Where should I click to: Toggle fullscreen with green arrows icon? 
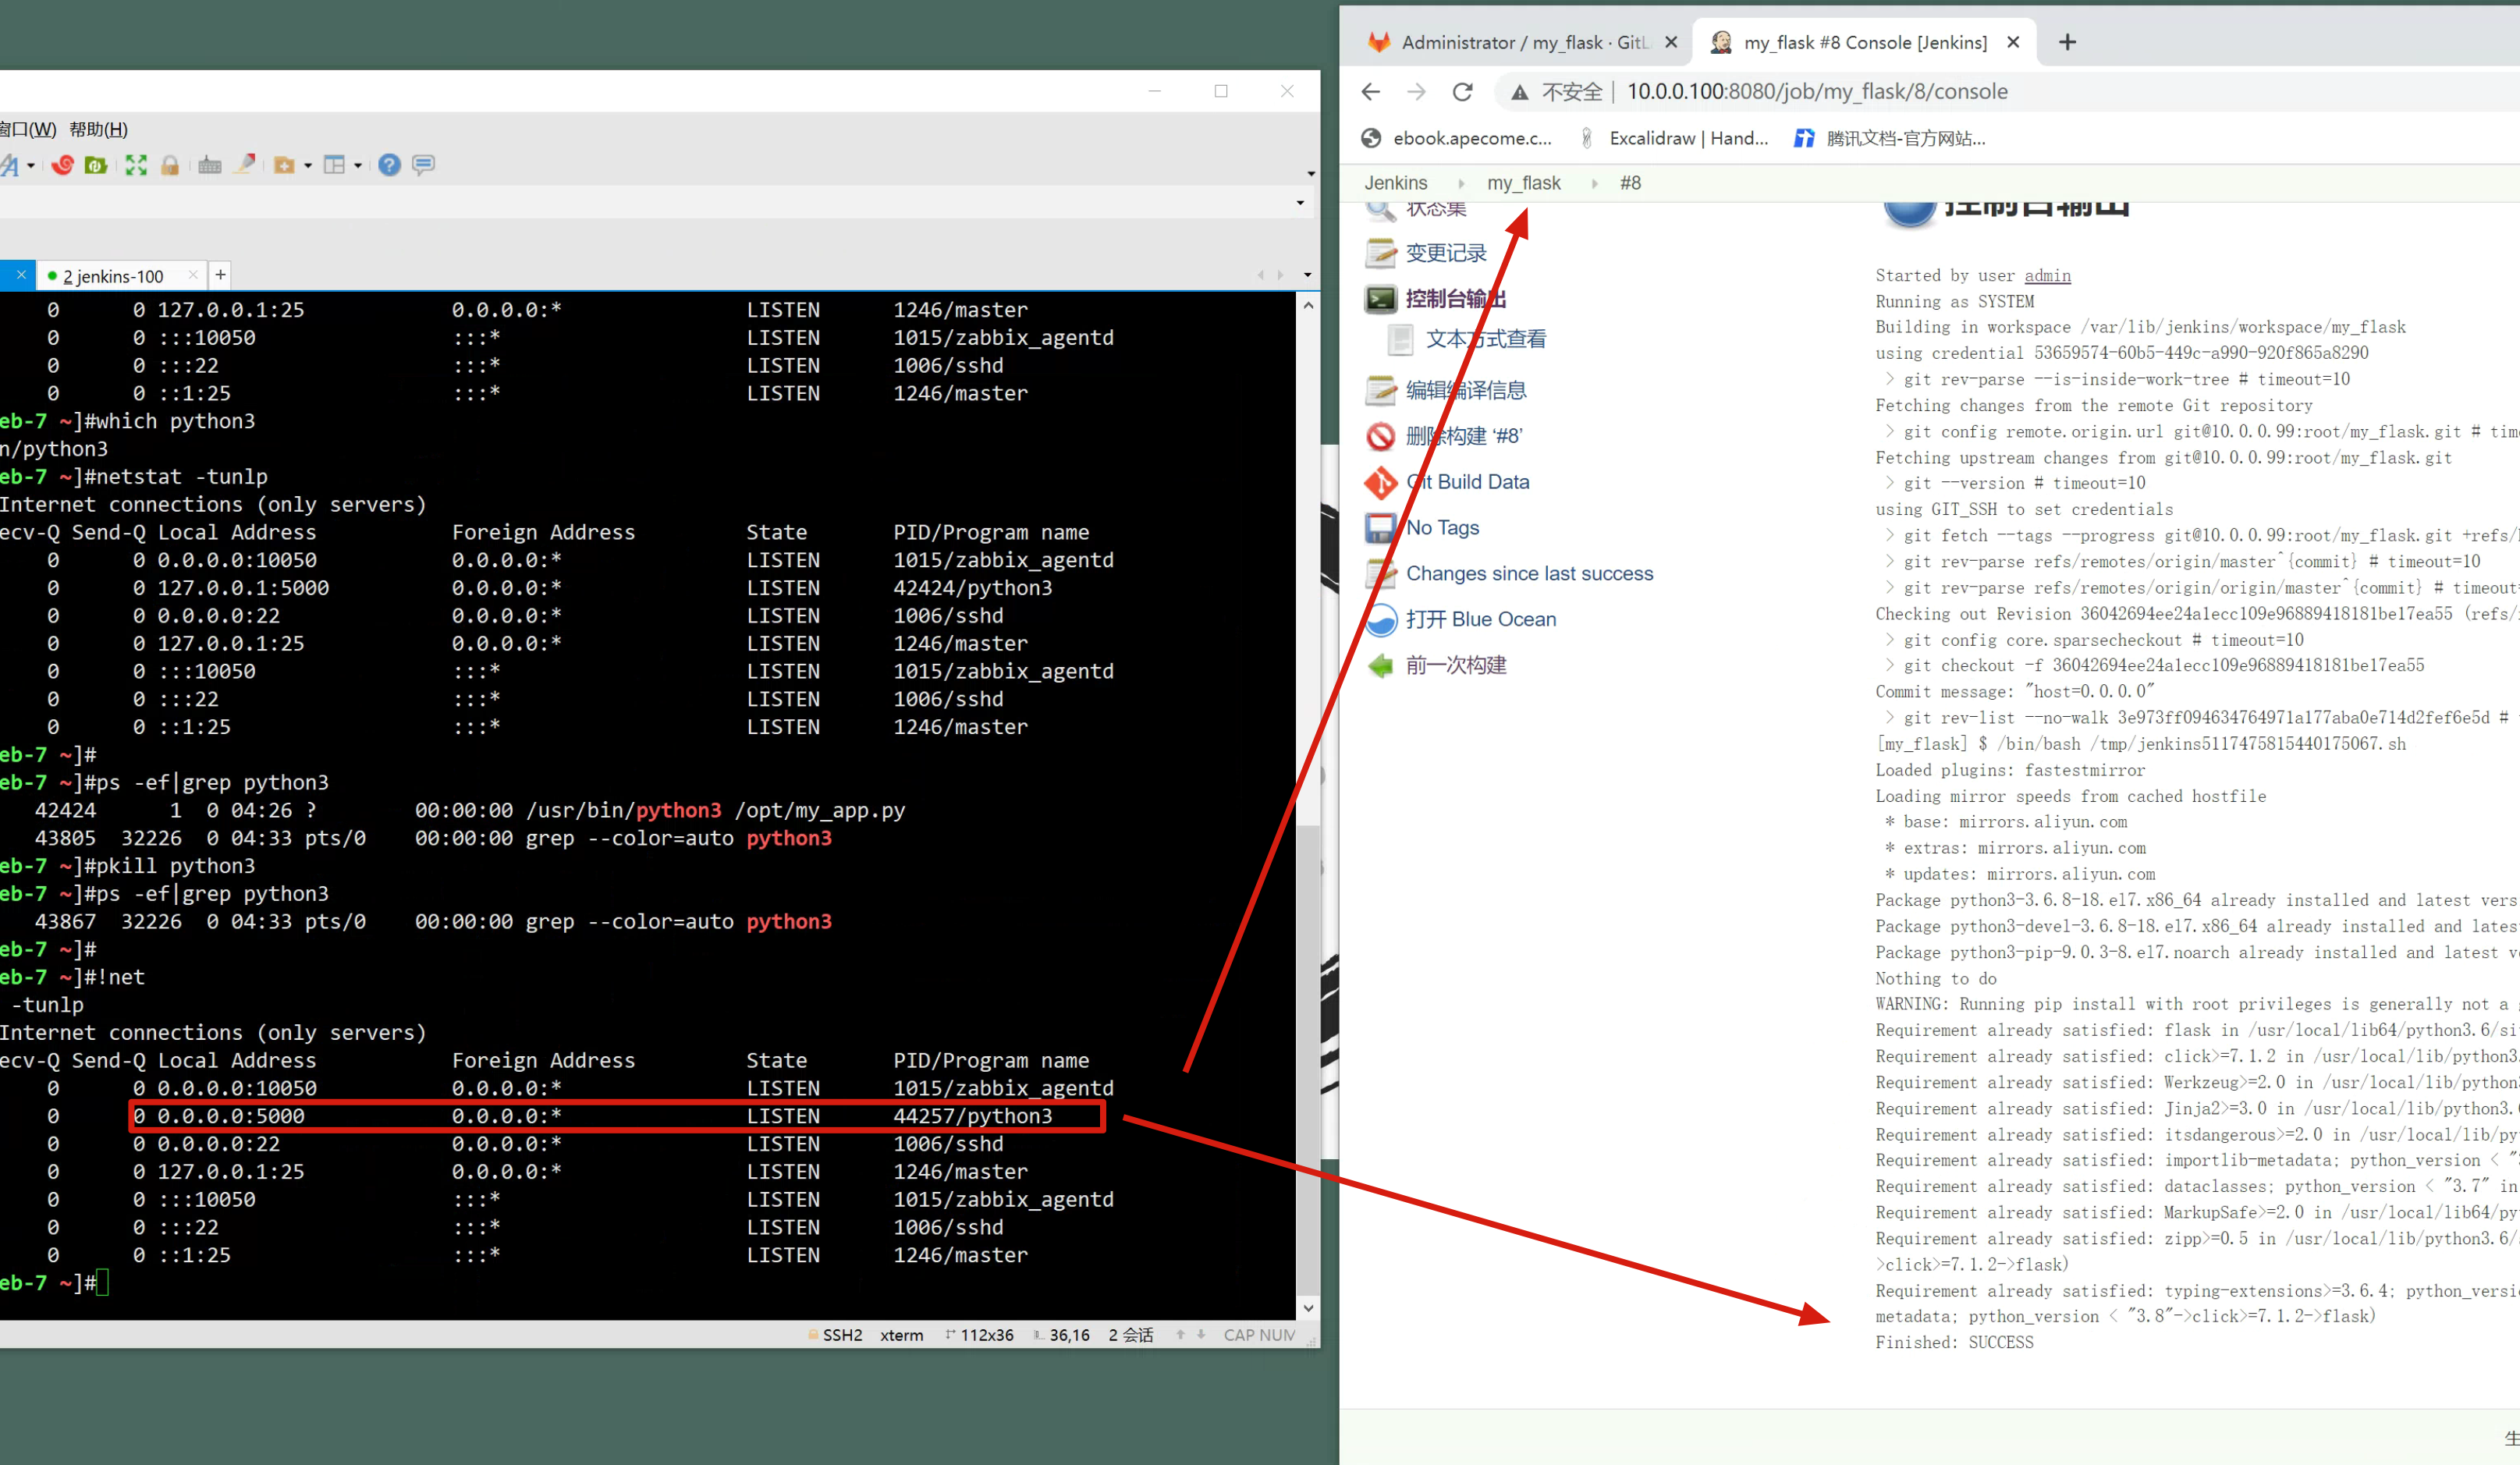point(136,165)
